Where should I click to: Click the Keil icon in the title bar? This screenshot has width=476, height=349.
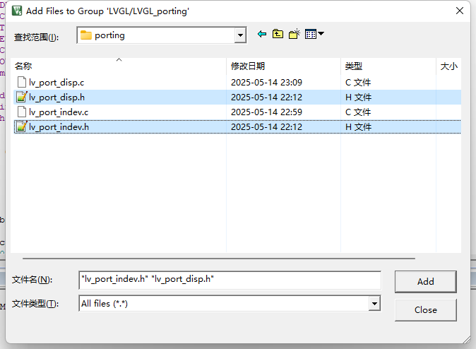pos(17,11)
